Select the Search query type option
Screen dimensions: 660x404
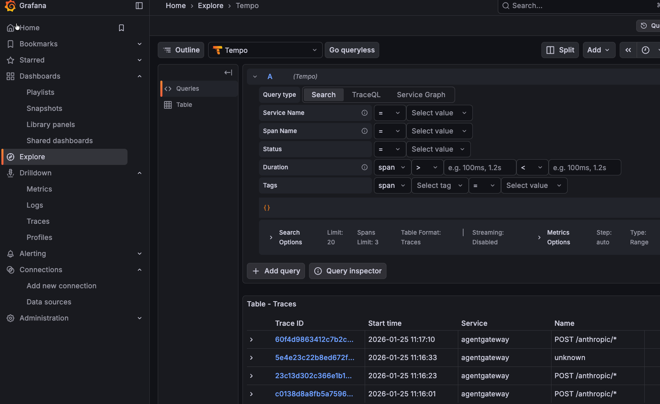coord(323,95)
